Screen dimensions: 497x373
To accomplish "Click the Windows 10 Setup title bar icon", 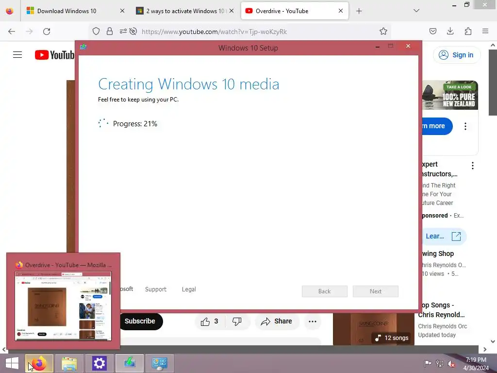I will tap(83, 47).
